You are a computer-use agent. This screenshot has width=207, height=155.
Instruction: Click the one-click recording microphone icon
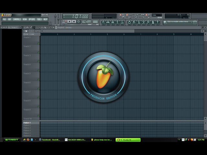(x=148, y=22)
